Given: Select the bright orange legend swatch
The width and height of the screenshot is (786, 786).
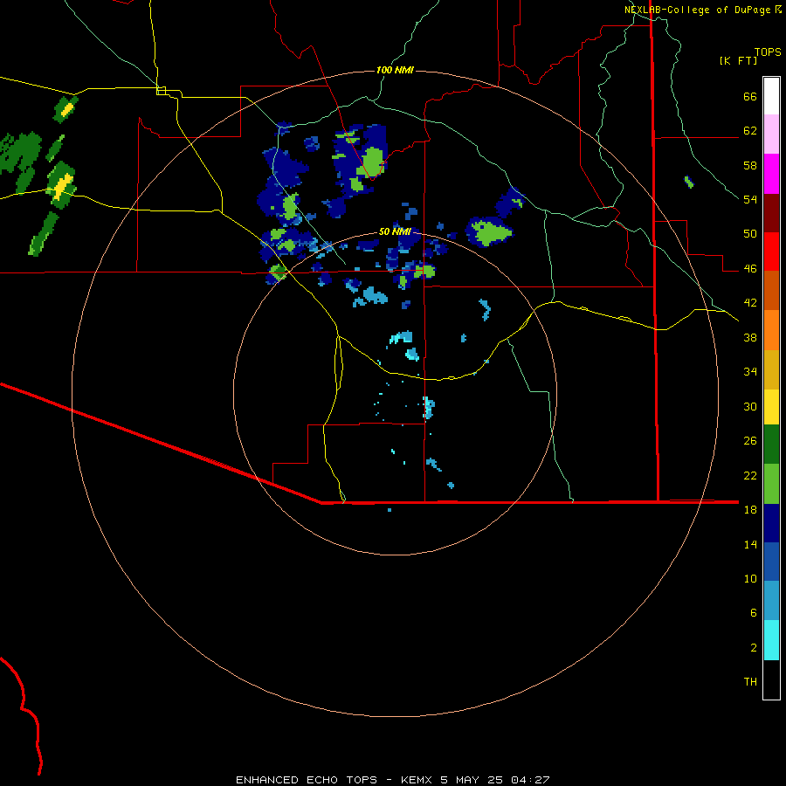Looking at the screenshot, I should pos(771,330).
